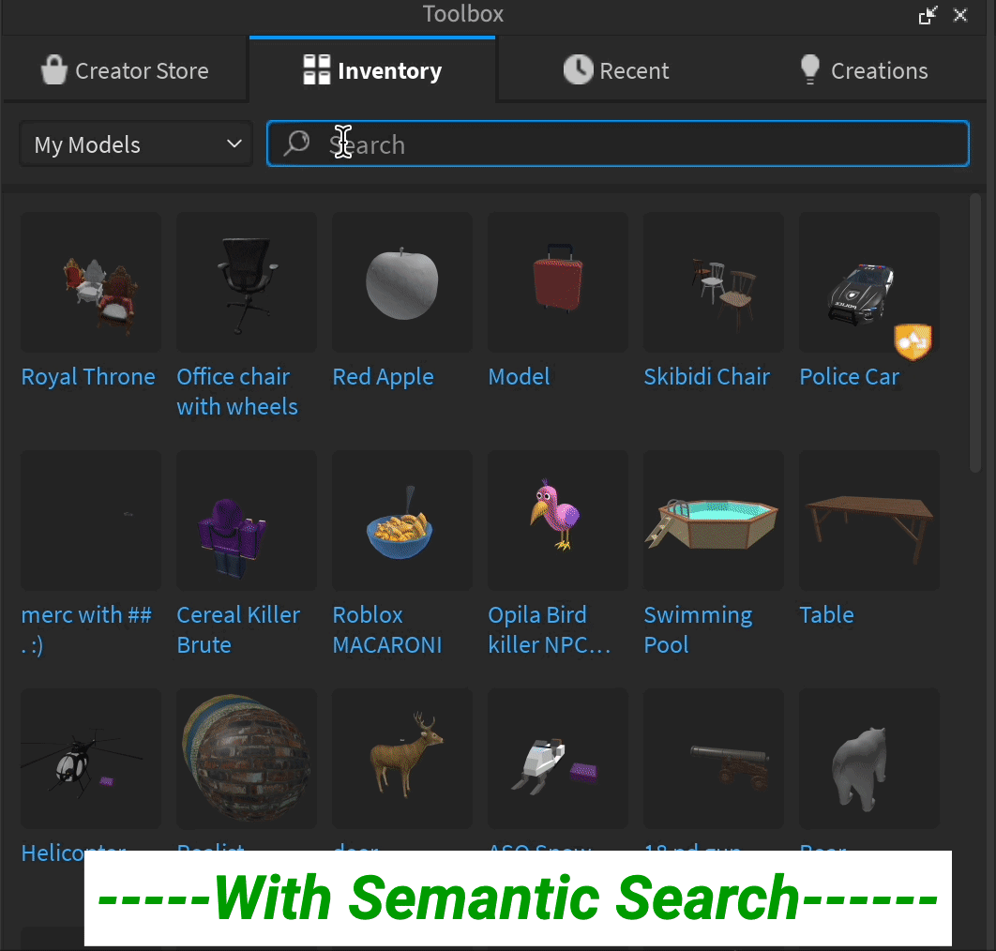Image resolution: width=996 pixels, height=951 pixels.
Task: Click the pop-out undock window icon
Action: (x=928, y=15)
